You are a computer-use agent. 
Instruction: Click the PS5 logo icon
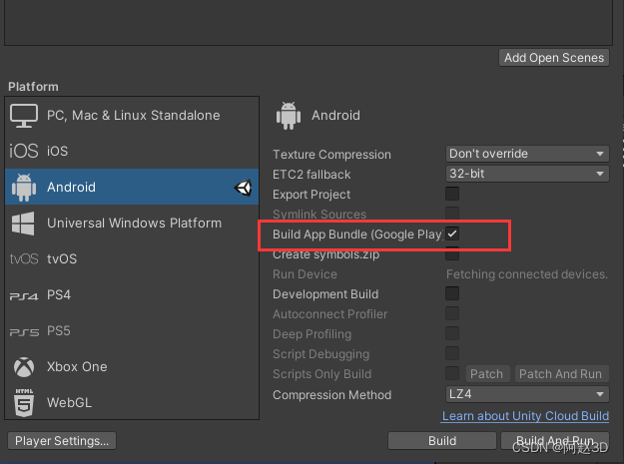(x=24, y=332)
